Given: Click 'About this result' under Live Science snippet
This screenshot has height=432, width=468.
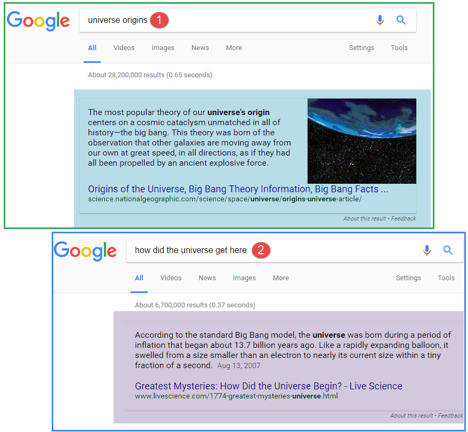Looking at the screenshot, I should point(411,415).
